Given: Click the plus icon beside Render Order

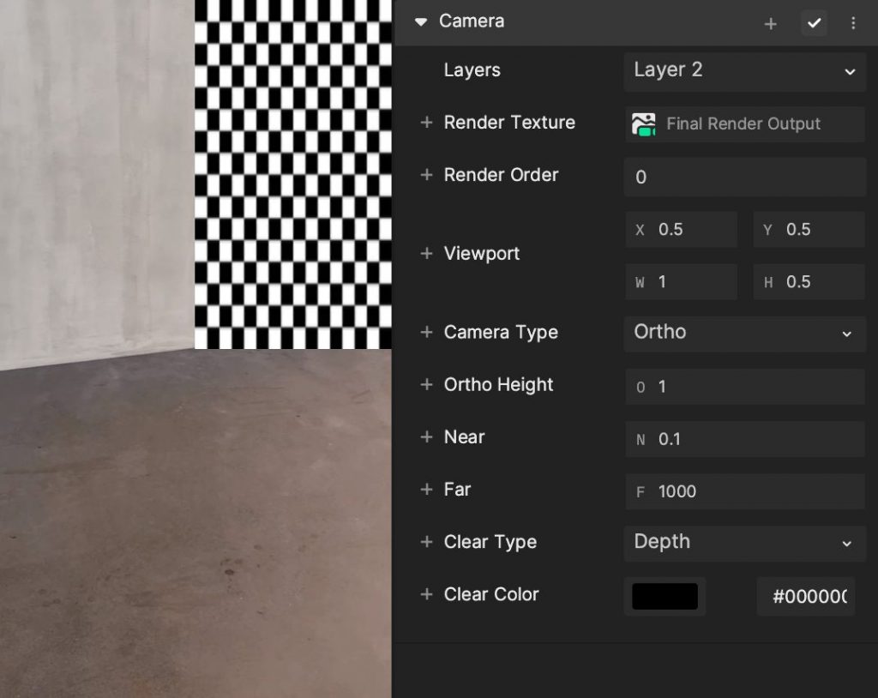Looking at the screenshot, I should (427, 175).
